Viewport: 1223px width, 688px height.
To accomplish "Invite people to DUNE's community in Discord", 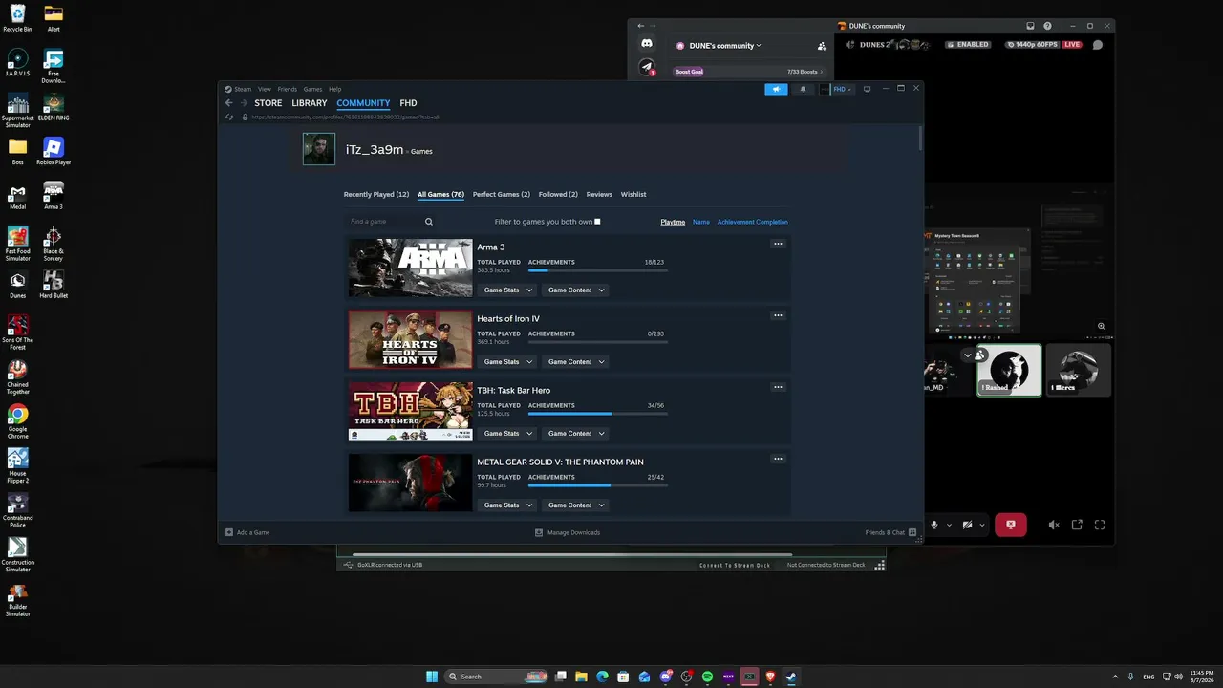I will point(822,45).
